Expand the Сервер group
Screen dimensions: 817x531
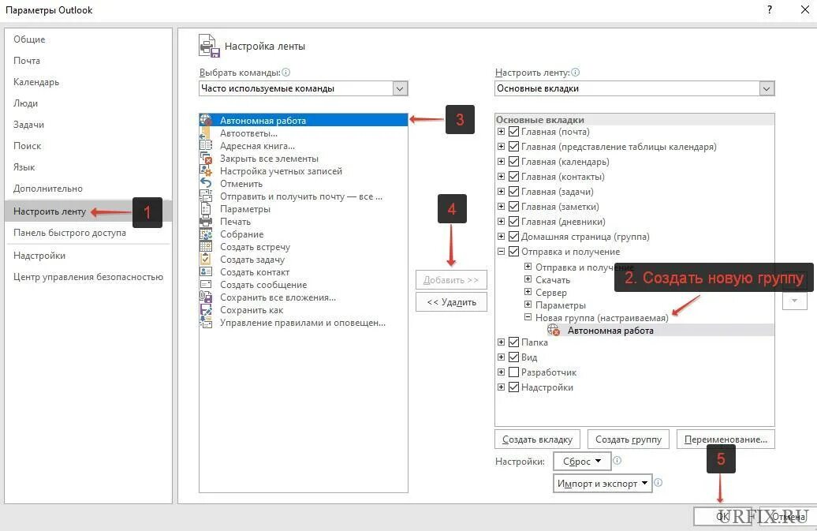click(x=528, y=293)
